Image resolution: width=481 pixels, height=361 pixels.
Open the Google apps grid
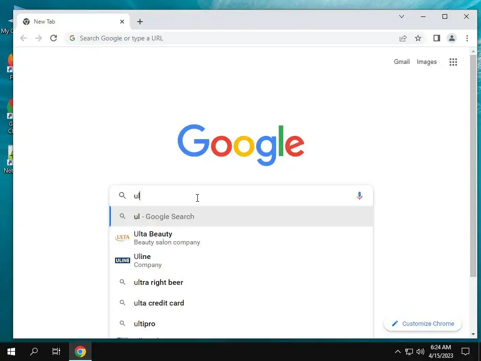[x=453, y=62]
